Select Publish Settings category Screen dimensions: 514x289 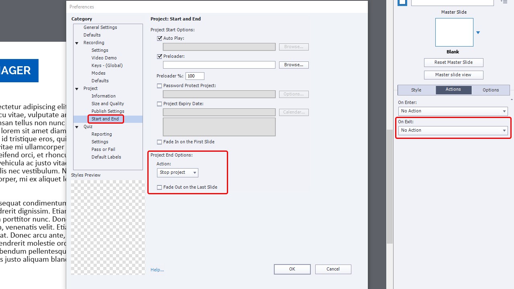pyautogui.click(x=108, y=111)
